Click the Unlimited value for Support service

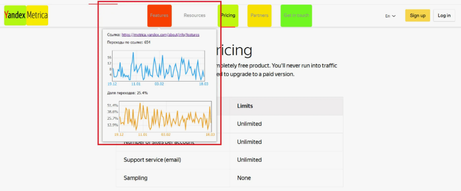pyautogui.click(x=249, y=160)
